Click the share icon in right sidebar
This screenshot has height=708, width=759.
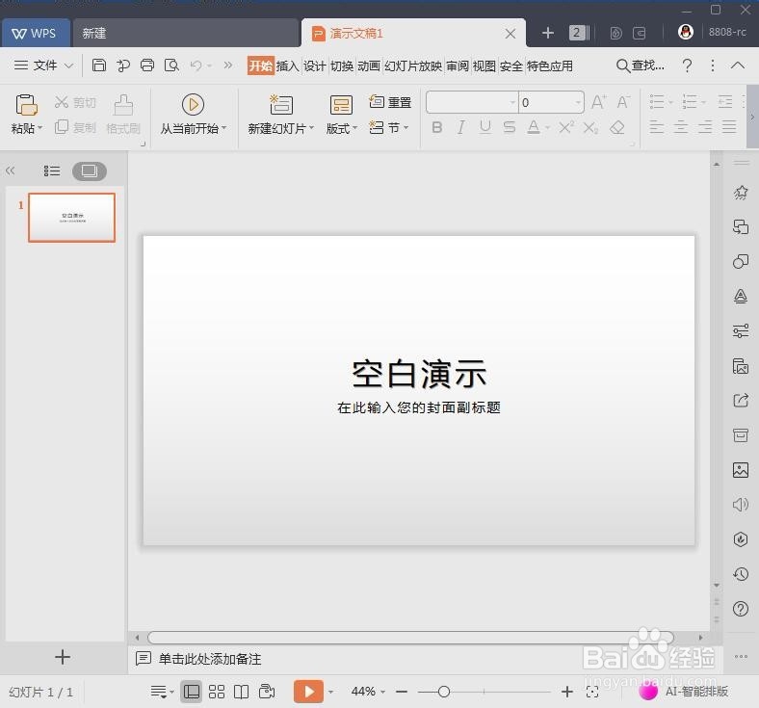click(x=741, y=400)
